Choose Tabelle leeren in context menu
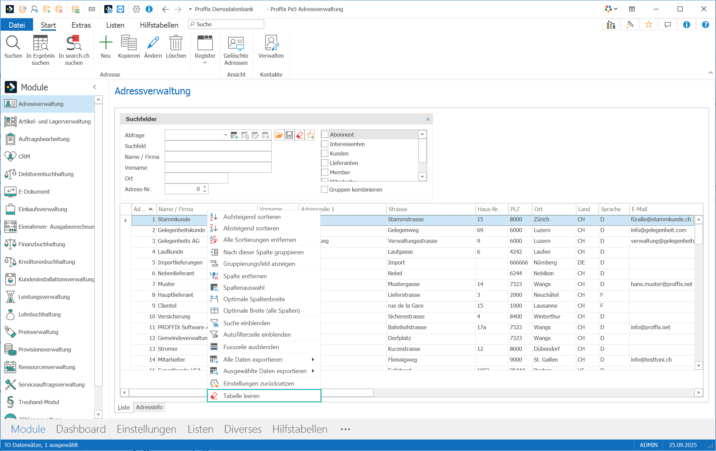Image resolution: width=716 pixels, height=451 pixels. pos(264,396)
